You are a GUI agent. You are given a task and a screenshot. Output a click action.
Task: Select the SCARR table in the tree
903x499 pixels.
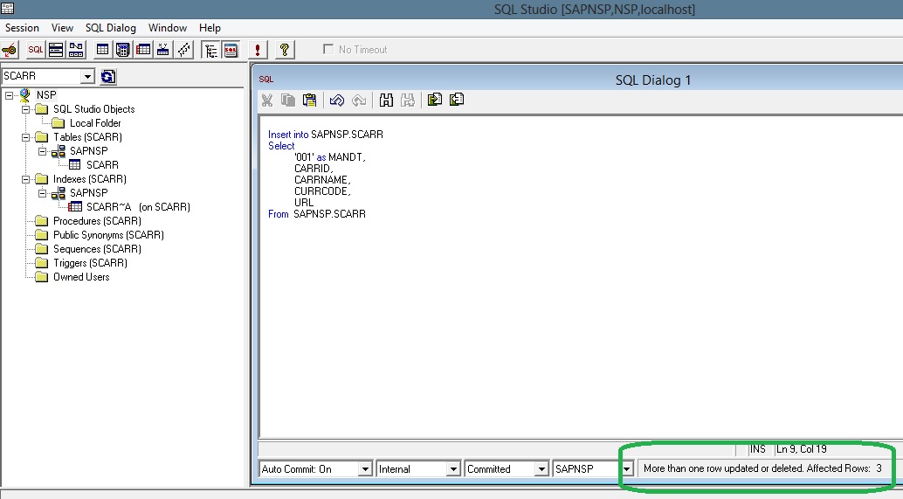tap(102, 165)
